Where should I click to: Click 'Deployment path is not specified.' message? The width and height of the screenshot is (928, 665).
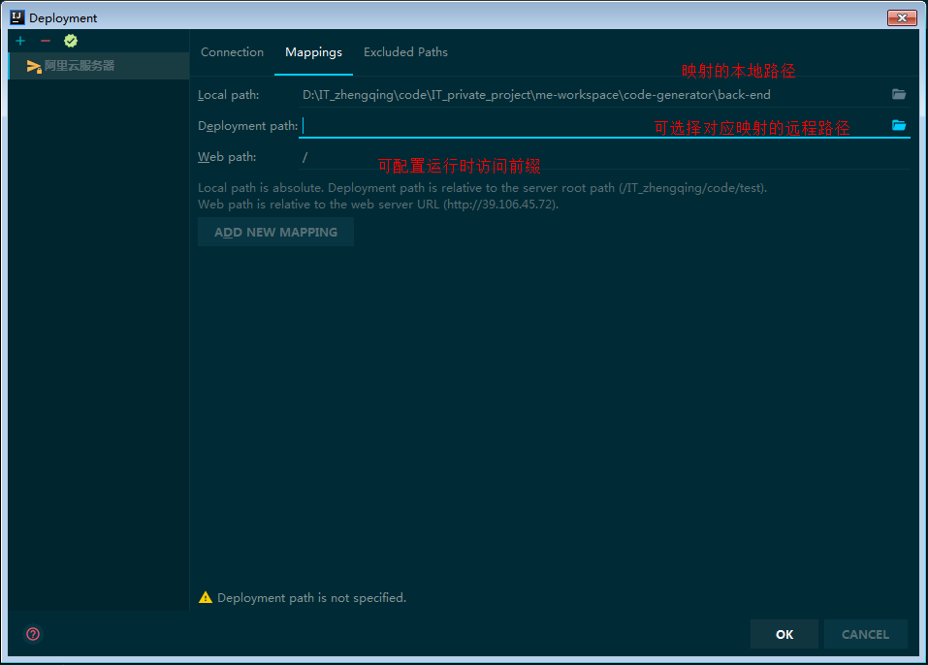(x=312, y=598)
